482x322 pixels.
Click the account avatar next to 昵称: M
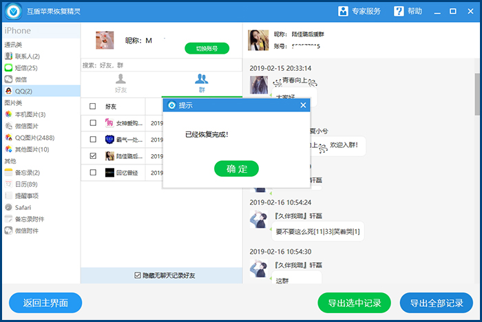[105, 40]
